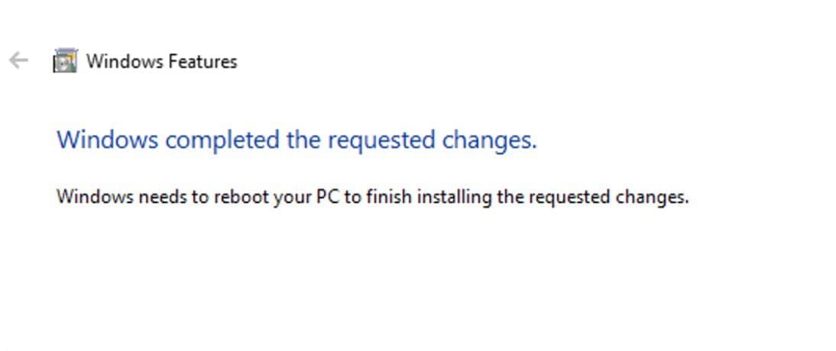
Task: Click the blue "Windows completed the requested changes" heading
Action: tap(296, 140)
